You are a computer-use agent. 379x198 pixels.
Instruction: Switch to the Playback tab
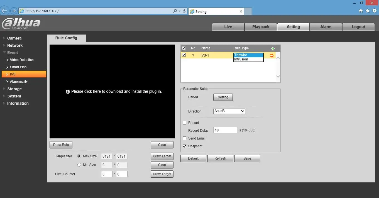coord(261,27)
